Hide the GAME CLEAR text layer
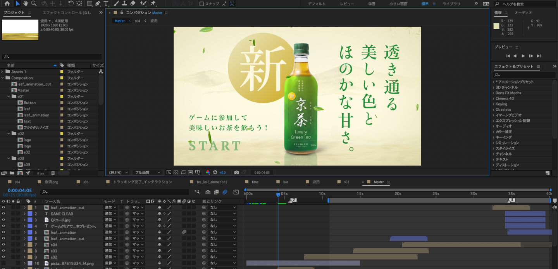This screenshot has width=558, height=269. point(3,214)
